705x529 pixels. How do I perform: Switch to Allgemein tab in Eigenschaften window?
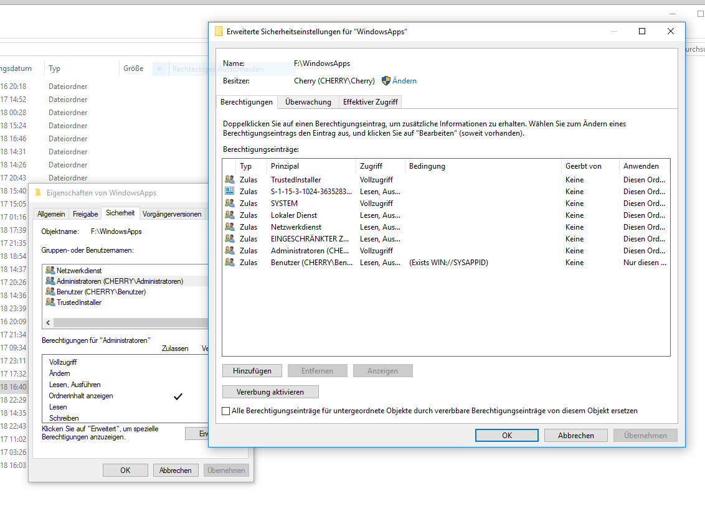point(51,214)
